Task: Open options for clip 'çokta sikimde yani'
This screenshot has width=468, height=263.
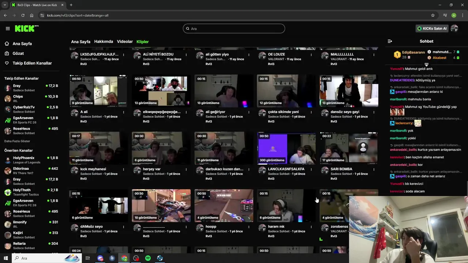Action: point(311,112)
